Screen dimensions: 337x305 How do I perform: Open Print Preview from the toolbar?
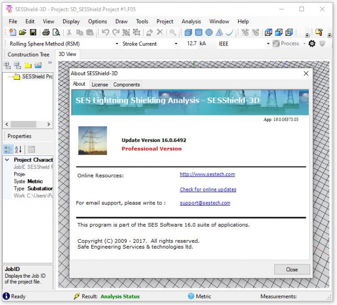click(56, 32)
